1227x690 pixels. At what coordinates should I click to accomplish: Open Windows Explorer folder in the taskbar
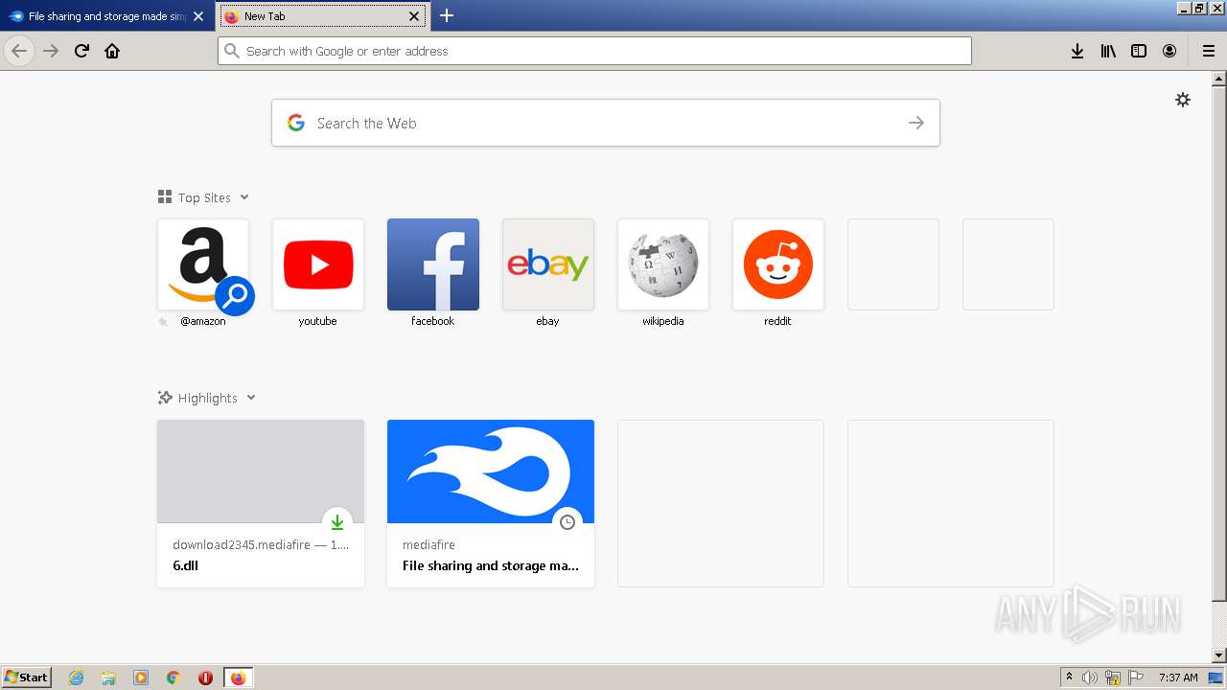pos(108,678)
